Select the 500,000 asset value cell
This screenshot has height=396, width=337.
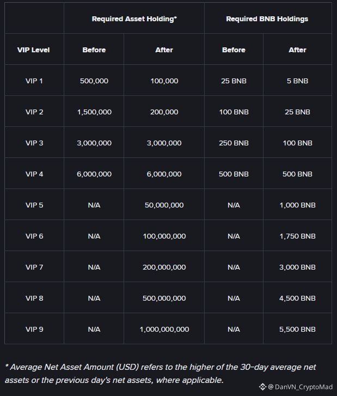(94, 81)
